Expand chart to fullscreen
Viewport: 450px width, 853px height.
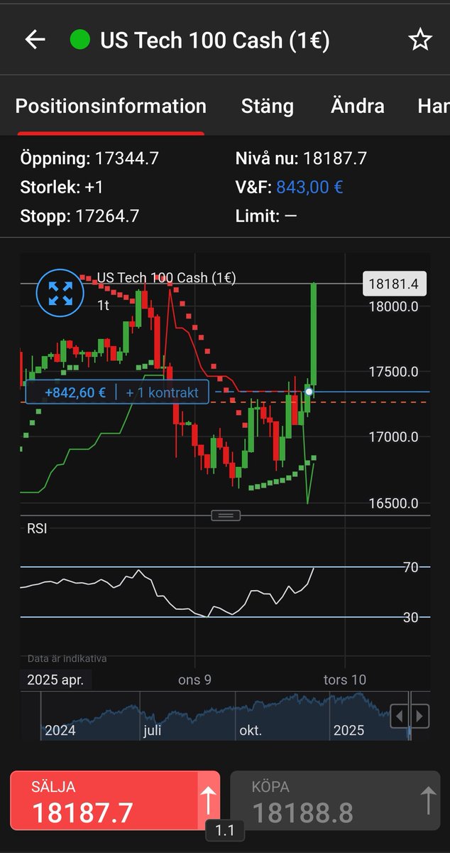(60, 293)
